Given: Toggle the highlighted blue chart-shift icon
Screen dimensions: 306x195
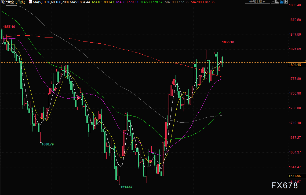Looking at the screenshot, I should point(281,2).
